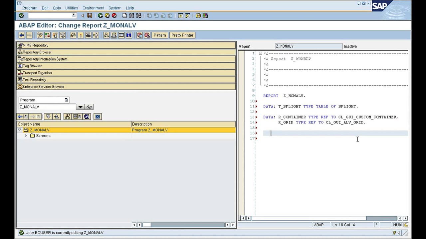Open the Transport Organizer

coord(126,73)
